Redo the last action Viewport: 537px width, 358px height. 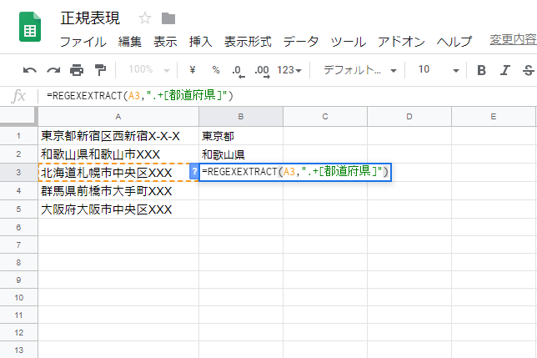[53, 70]
